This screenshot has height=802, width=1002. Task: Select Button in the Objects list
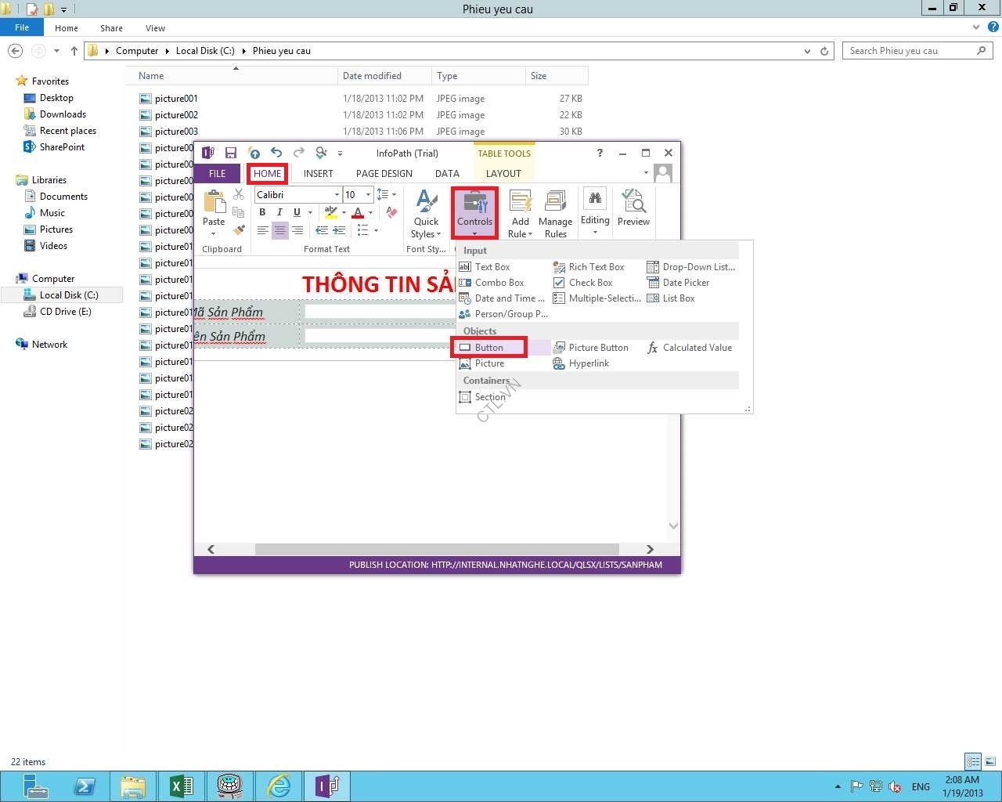(489, 348)
